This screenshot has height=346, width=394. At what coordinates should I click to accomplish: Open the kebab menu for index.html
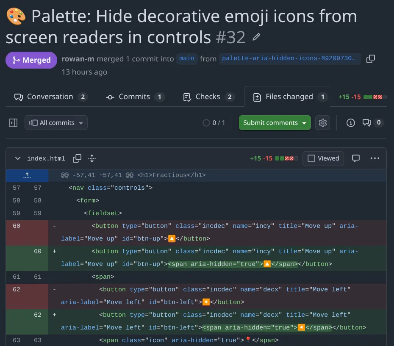[375, 158]
